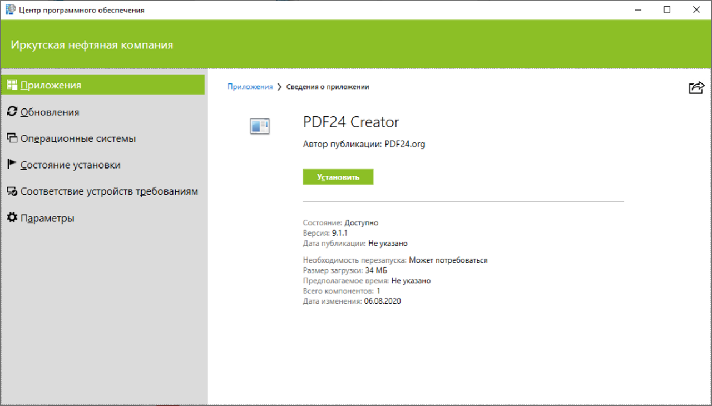Close the Software Center window

(696, 9)
